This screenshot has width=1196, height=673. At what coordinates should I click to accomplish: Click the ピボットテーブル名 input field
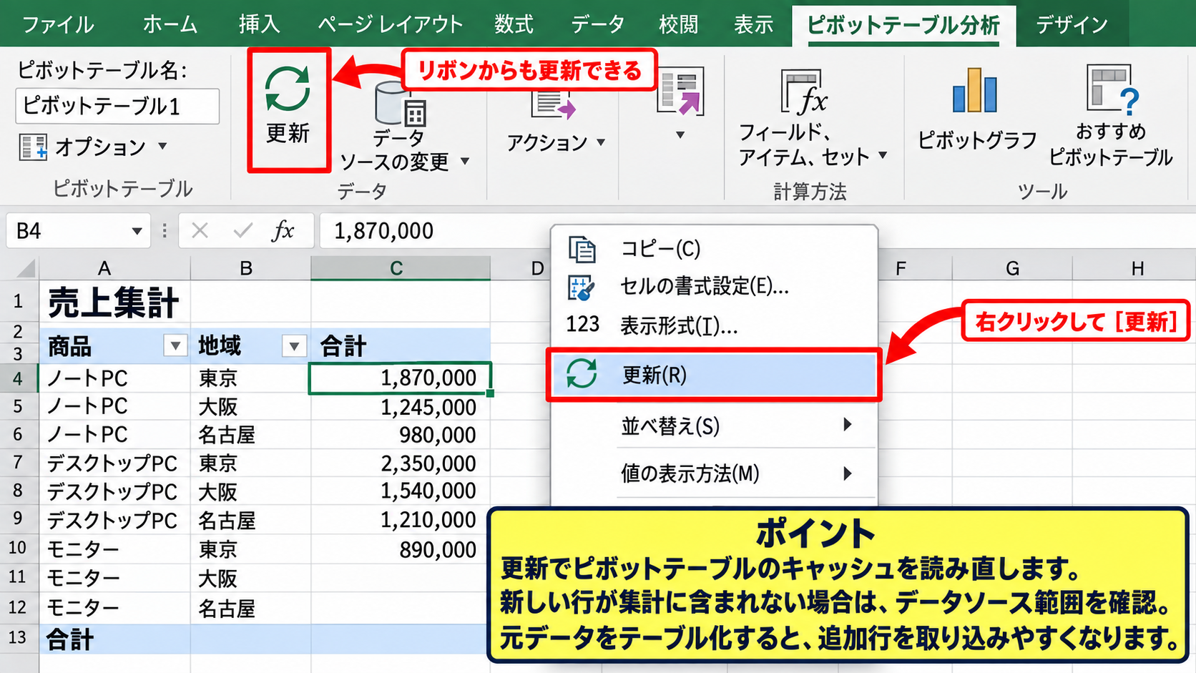117,107
